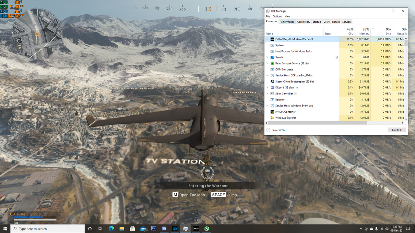
Task: Expand the Call of Duty process group
Action: coord(267,39)
